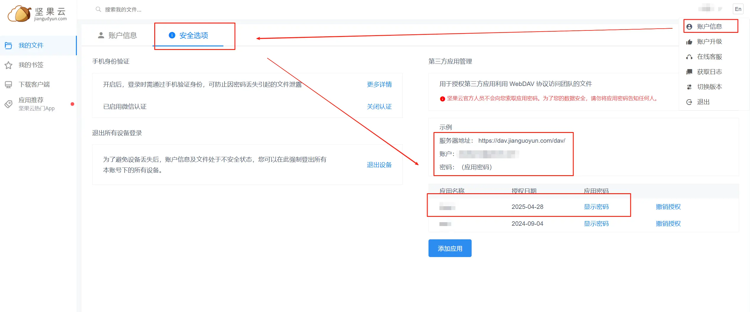The width and height of the screenshot is (750, 312).
Task: Click the logout icon for 退出
Action: click(x=689, y=102)
